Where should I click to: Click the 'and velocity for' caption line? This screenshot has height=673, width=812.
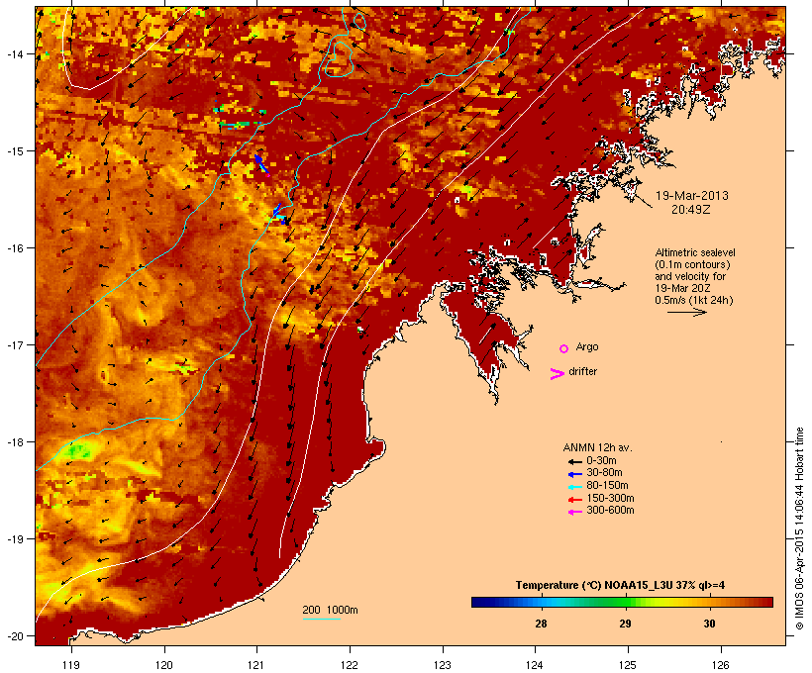click(x=690, y=276)
